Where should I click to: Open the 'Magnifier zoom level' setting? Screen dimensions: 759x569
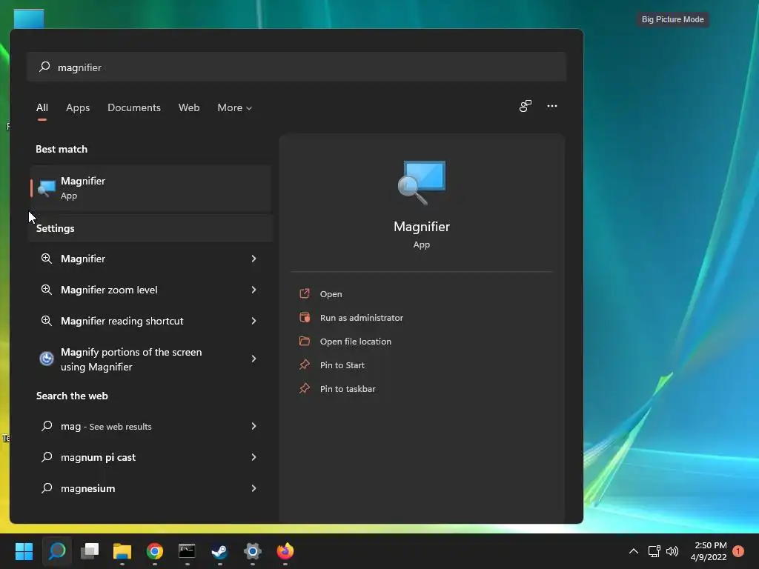[x=150, y=290]
